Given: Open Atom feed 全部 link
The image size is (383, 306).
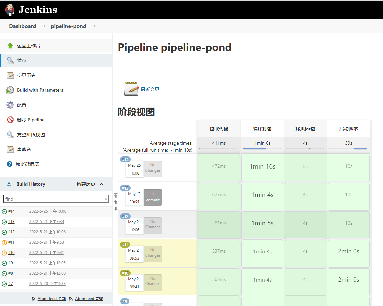Looking at the screenshot, I should 52,299.
